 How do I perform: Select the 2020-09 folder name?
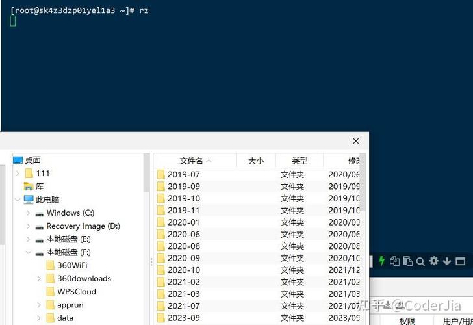184,258
